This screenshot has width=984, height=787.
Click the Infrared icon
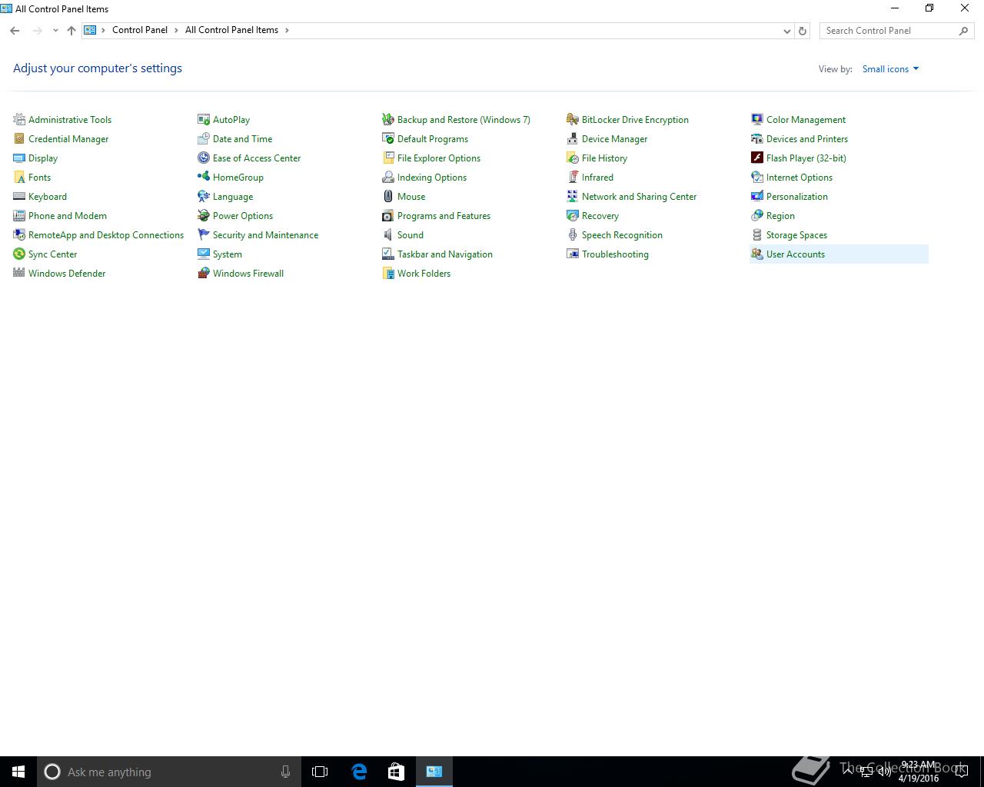point(573,177)
